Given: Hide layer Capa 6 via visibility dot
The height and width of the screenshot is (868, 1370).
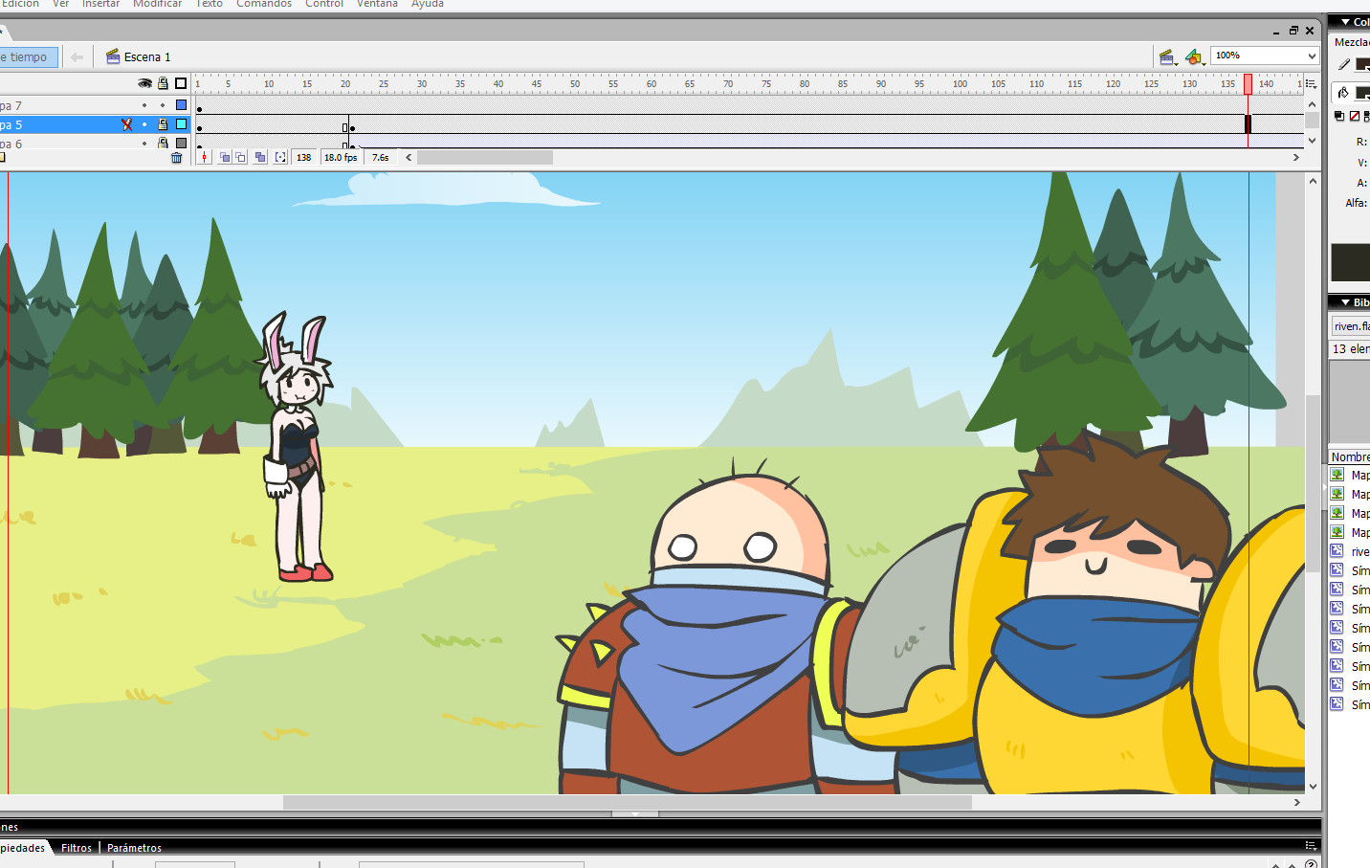Looking at the screenshot, I should pyautogui.click(x=144, y=144).
